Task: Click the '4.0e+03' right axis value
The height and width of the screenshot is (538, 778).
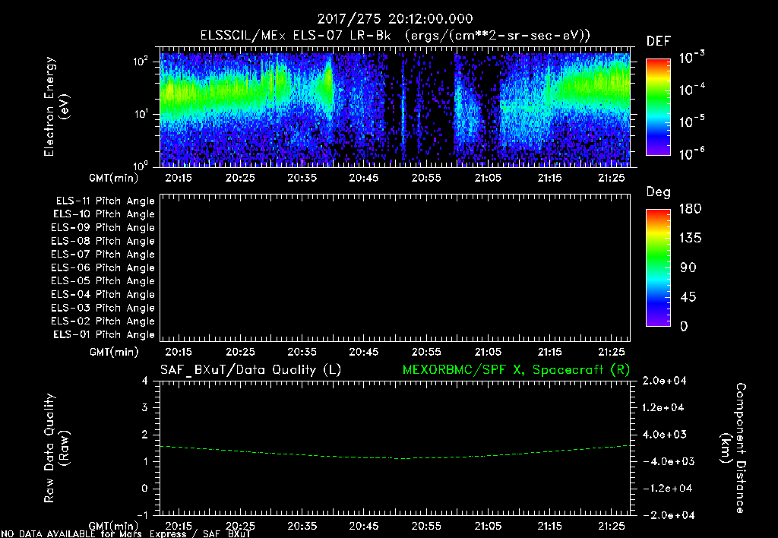Action: tap(664, 435)
